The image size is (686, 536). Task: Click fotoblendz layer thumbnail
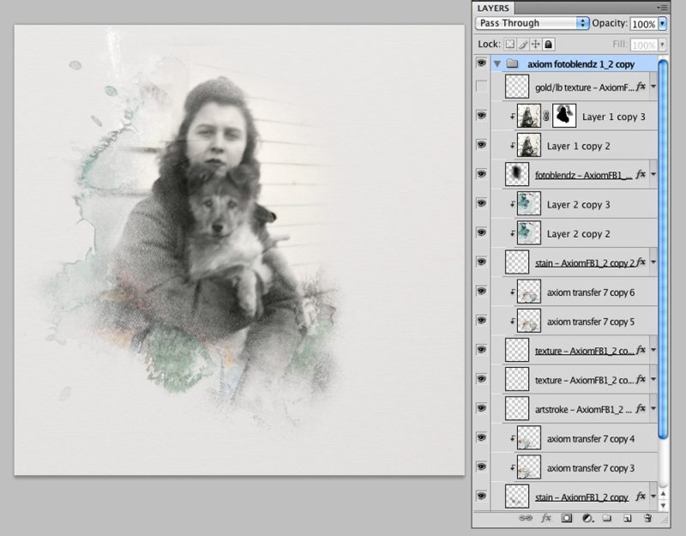point(517,174)
